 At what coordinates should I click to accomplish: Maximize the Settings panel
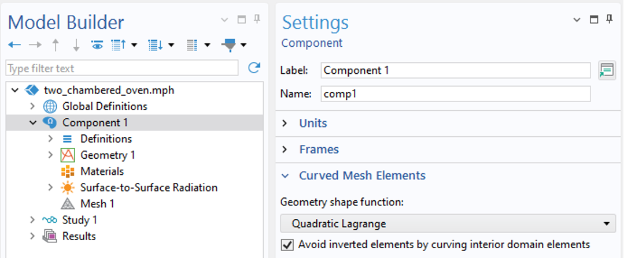point(594,20)
